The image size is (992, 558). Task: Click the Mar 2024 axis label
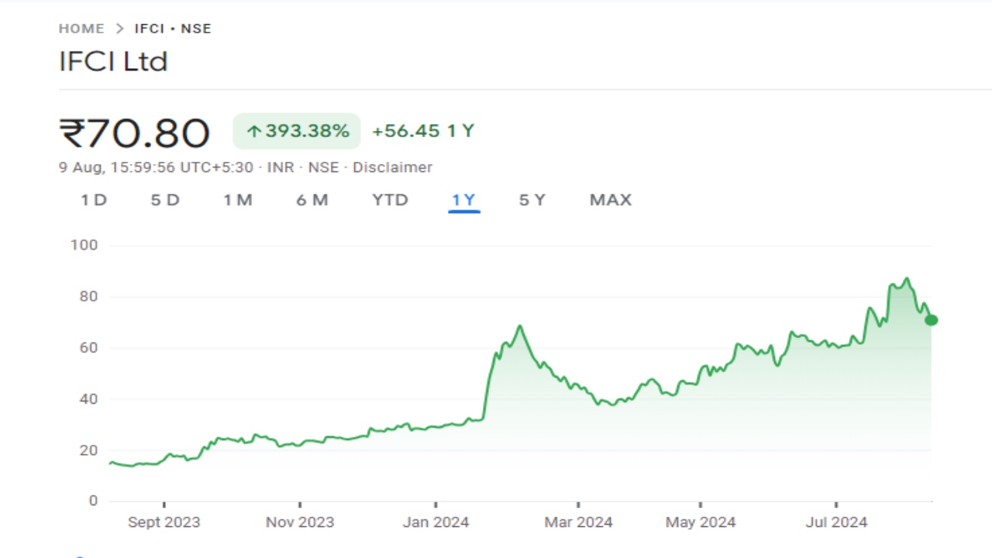point(578,522)
